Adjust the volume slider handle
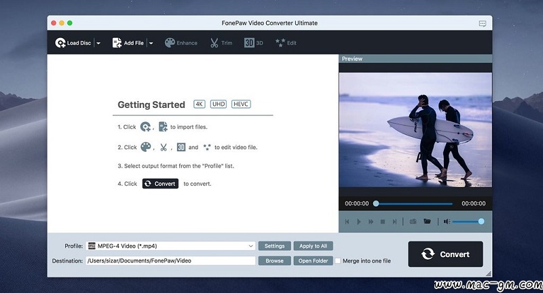The image size is (543, 293). 481,221
